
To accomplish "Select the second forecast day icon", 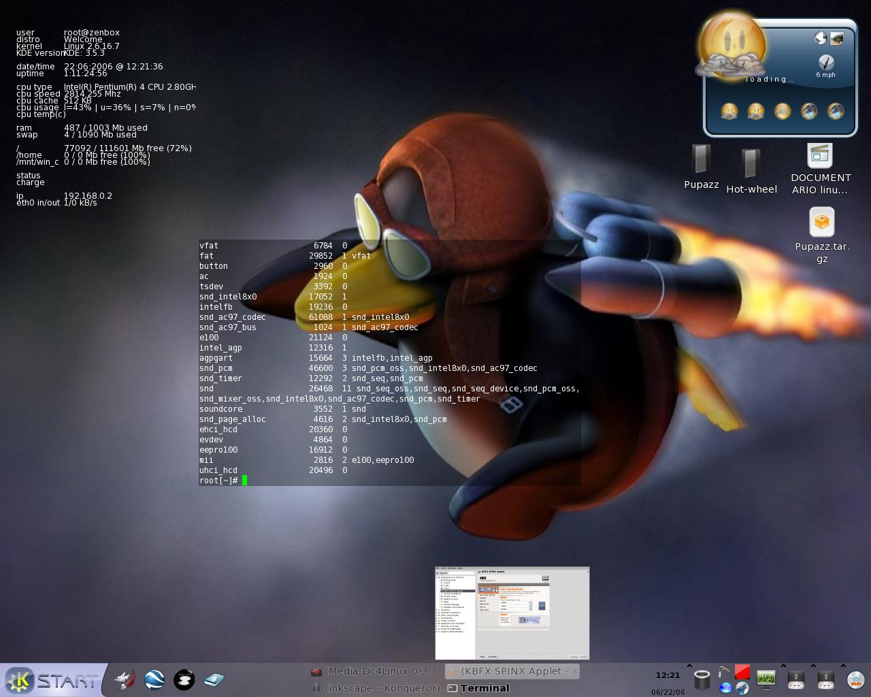I will (x=756, y=111).
